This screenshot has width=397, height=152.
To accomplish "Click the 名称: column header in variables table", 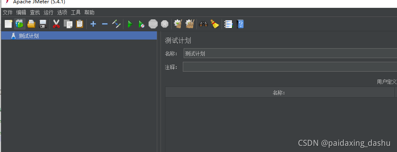I will (280, 93).
